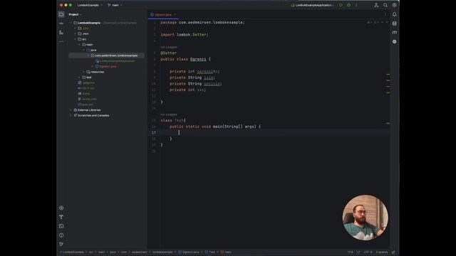Expand the .mvn folder
The height and width of the screenshot is (256, 456).
(75, 33)
